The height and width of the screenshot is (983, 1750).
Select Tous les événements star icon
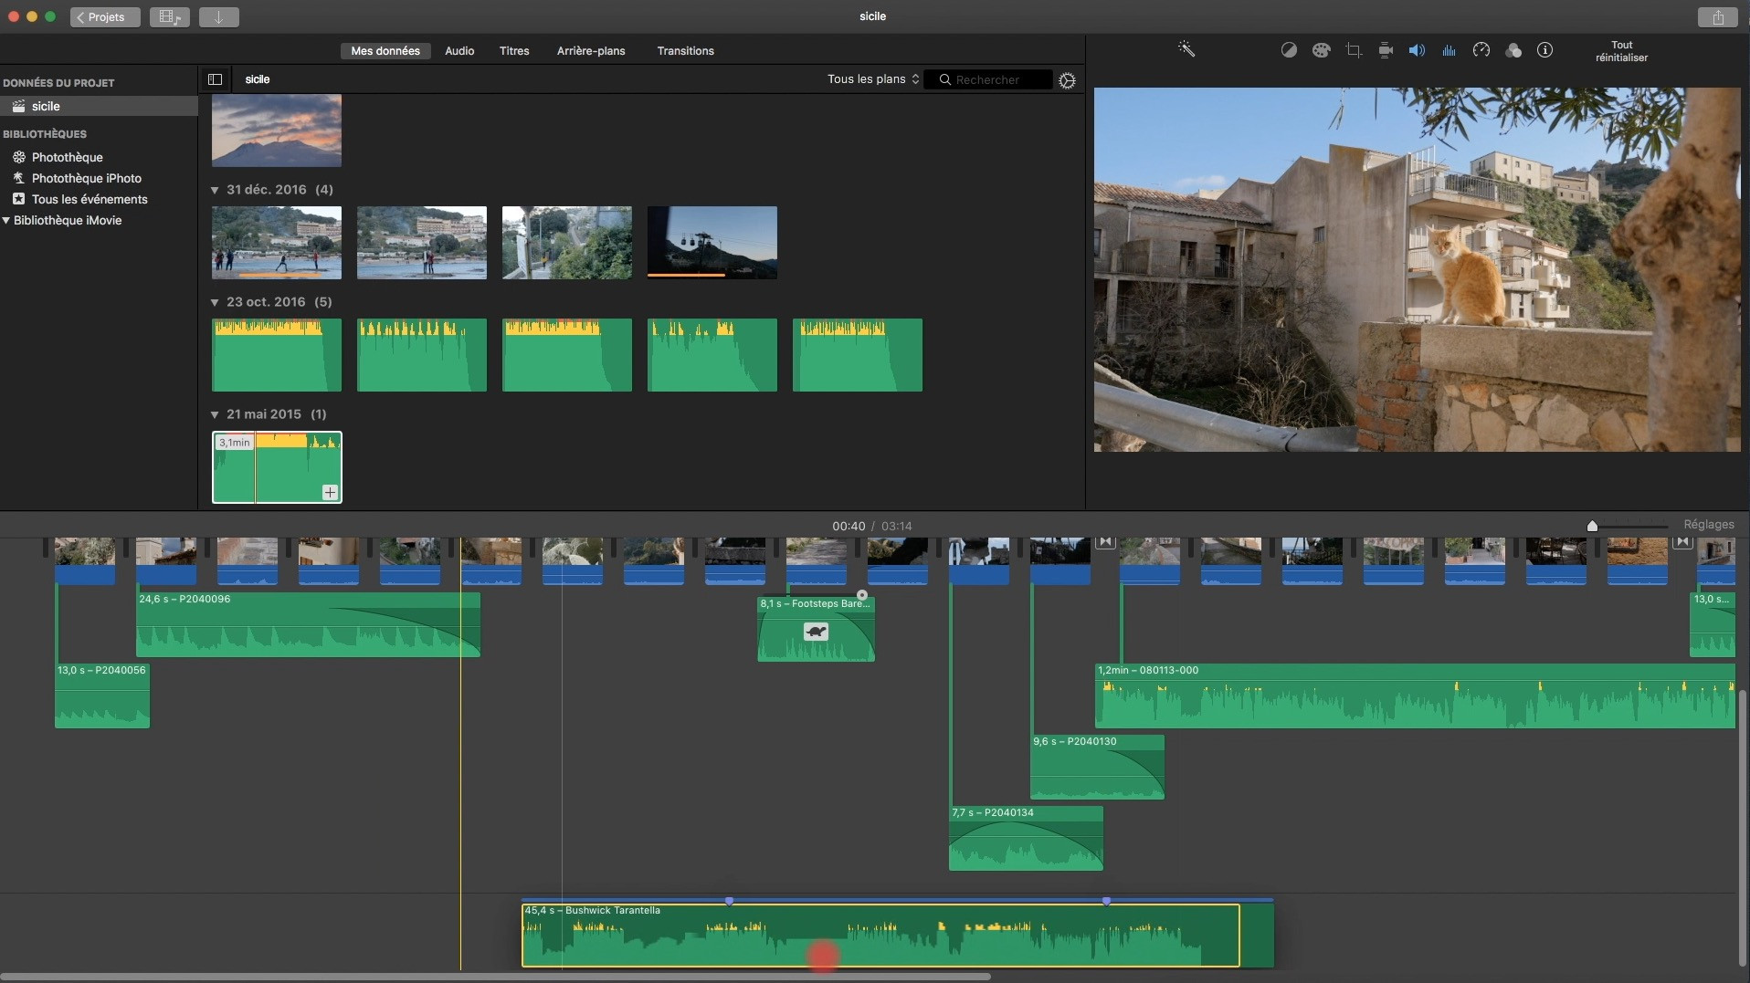click(x=18, y=199)
